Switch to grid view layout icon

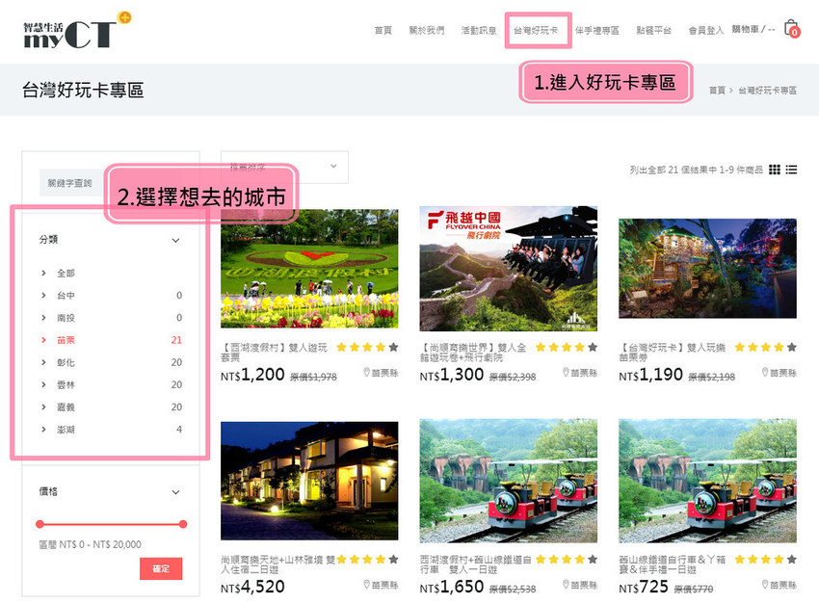tap(775, 169)
